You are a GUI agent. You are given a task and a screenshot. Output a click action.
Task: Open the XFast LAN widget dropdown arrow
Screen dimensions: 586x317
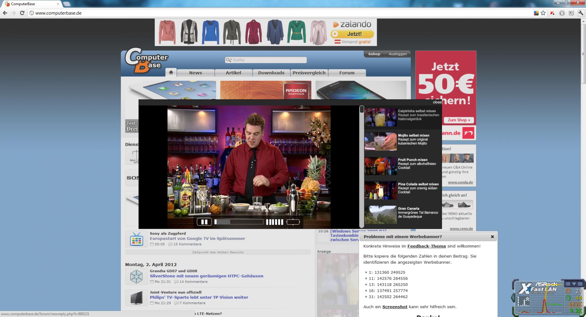(x=573, y=284)
